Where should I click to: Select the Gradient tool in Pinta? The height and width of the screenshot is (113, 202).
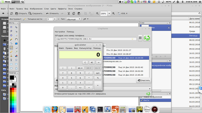coord(16,44)
